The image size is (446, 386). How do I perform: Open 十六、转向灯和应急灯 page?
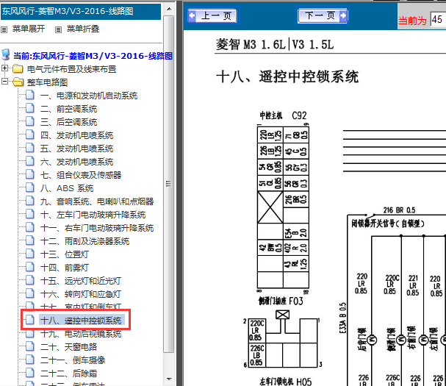click(x=81, y=294)
